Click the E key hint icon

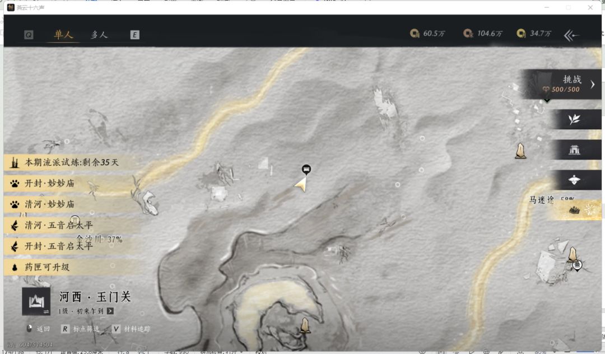point(134,35)
